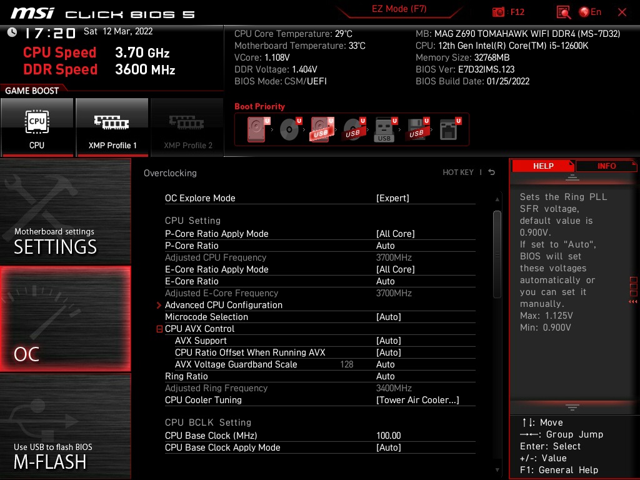
Task: Click the CPU Core Temperature reading
Action: pos(293,34)
